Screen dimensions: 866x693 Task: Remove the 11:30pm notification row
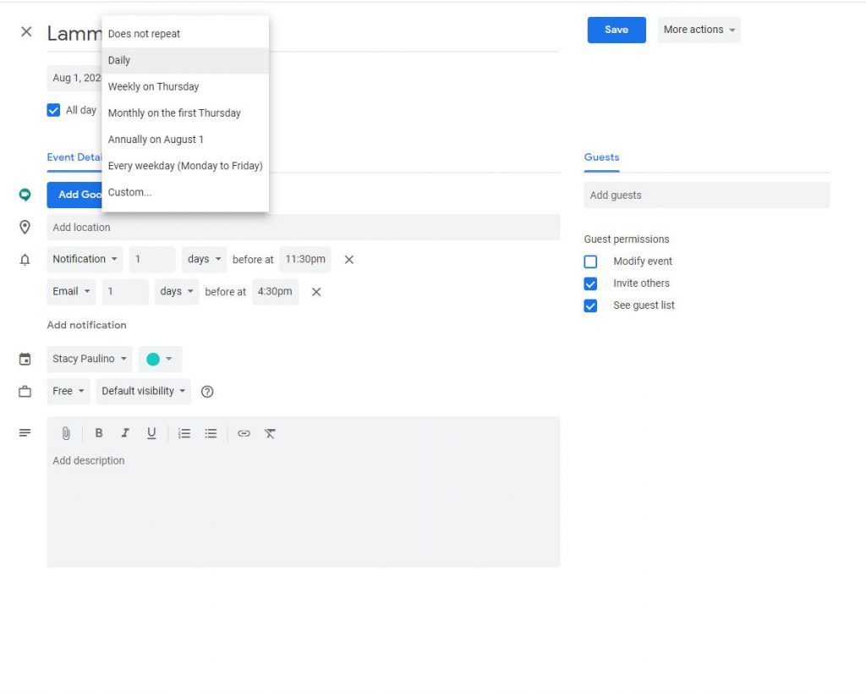349,260
